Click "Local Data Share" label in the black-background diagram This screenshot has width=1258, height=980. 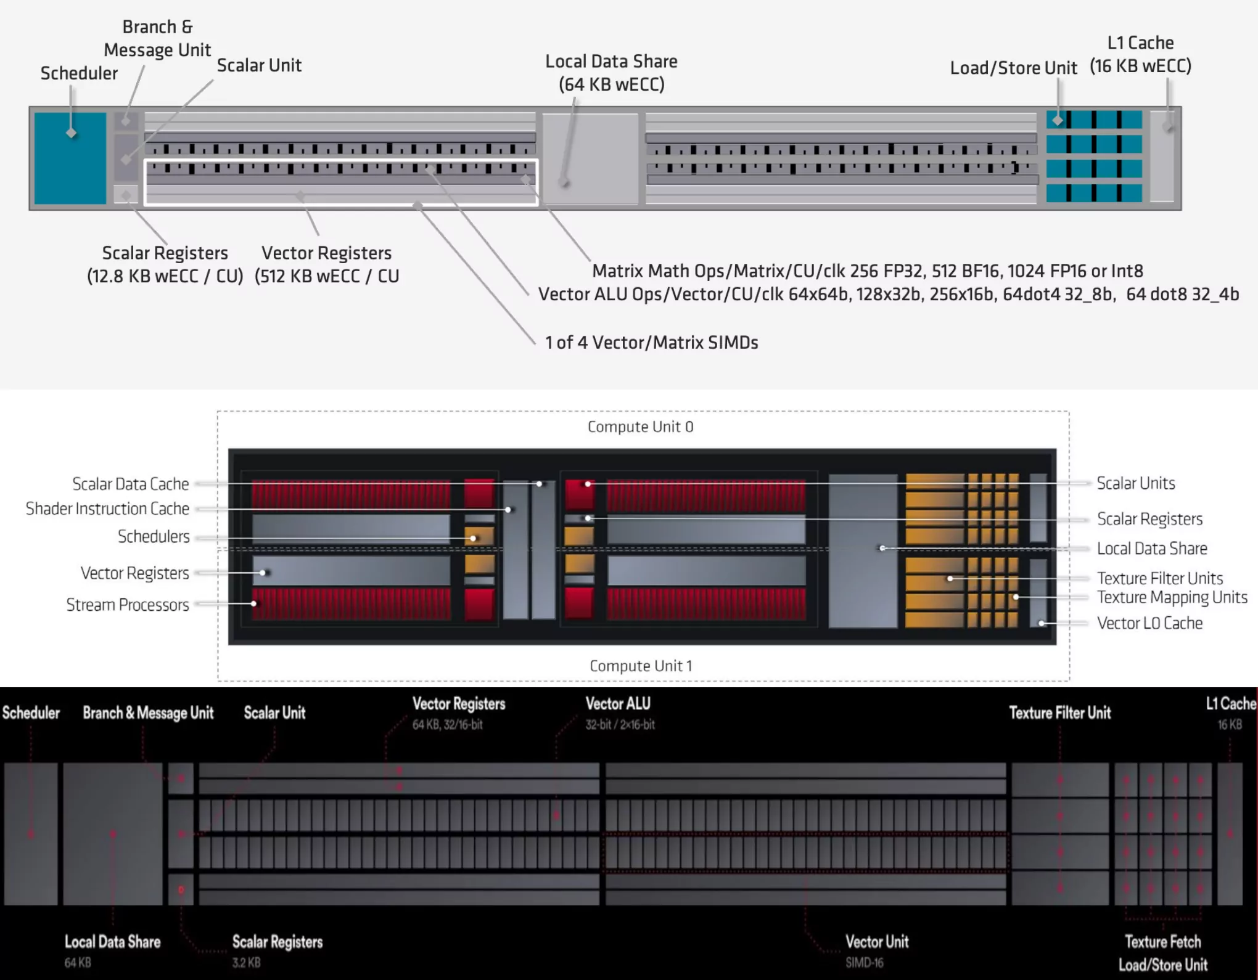(x=113, y=942)
